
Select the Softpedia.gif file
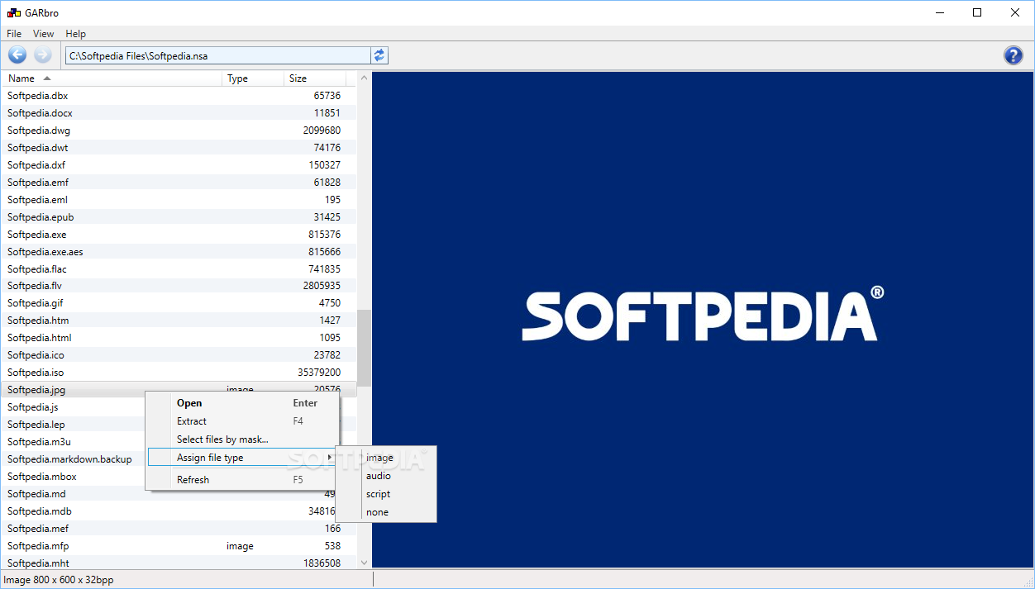(x=179, y=303)
